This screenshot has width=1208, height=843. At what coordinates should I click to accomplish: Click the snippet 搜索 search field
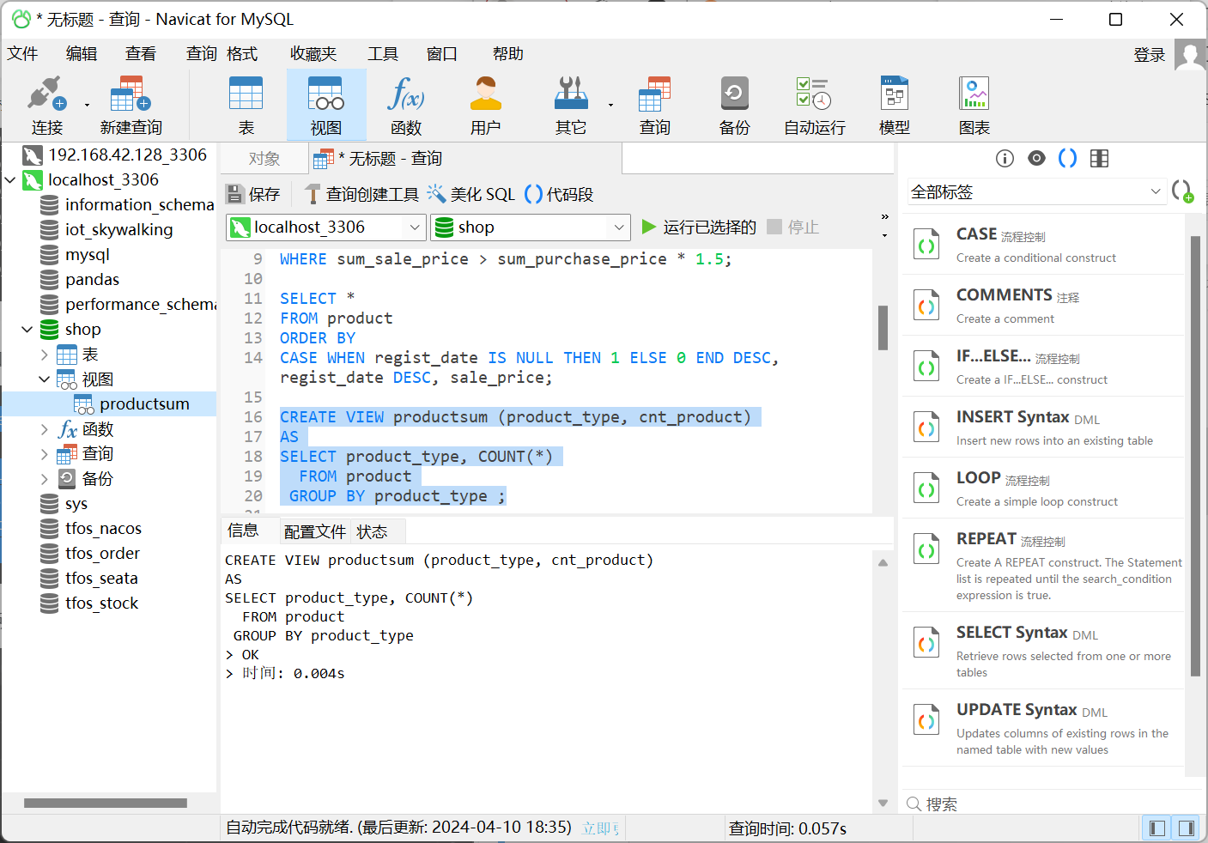1047,804
